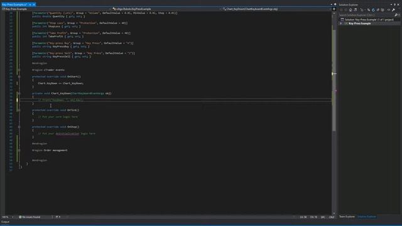Switch to the Team Explorer tab
The height and width of the screenshot is (226, 402).
point(347,217)
